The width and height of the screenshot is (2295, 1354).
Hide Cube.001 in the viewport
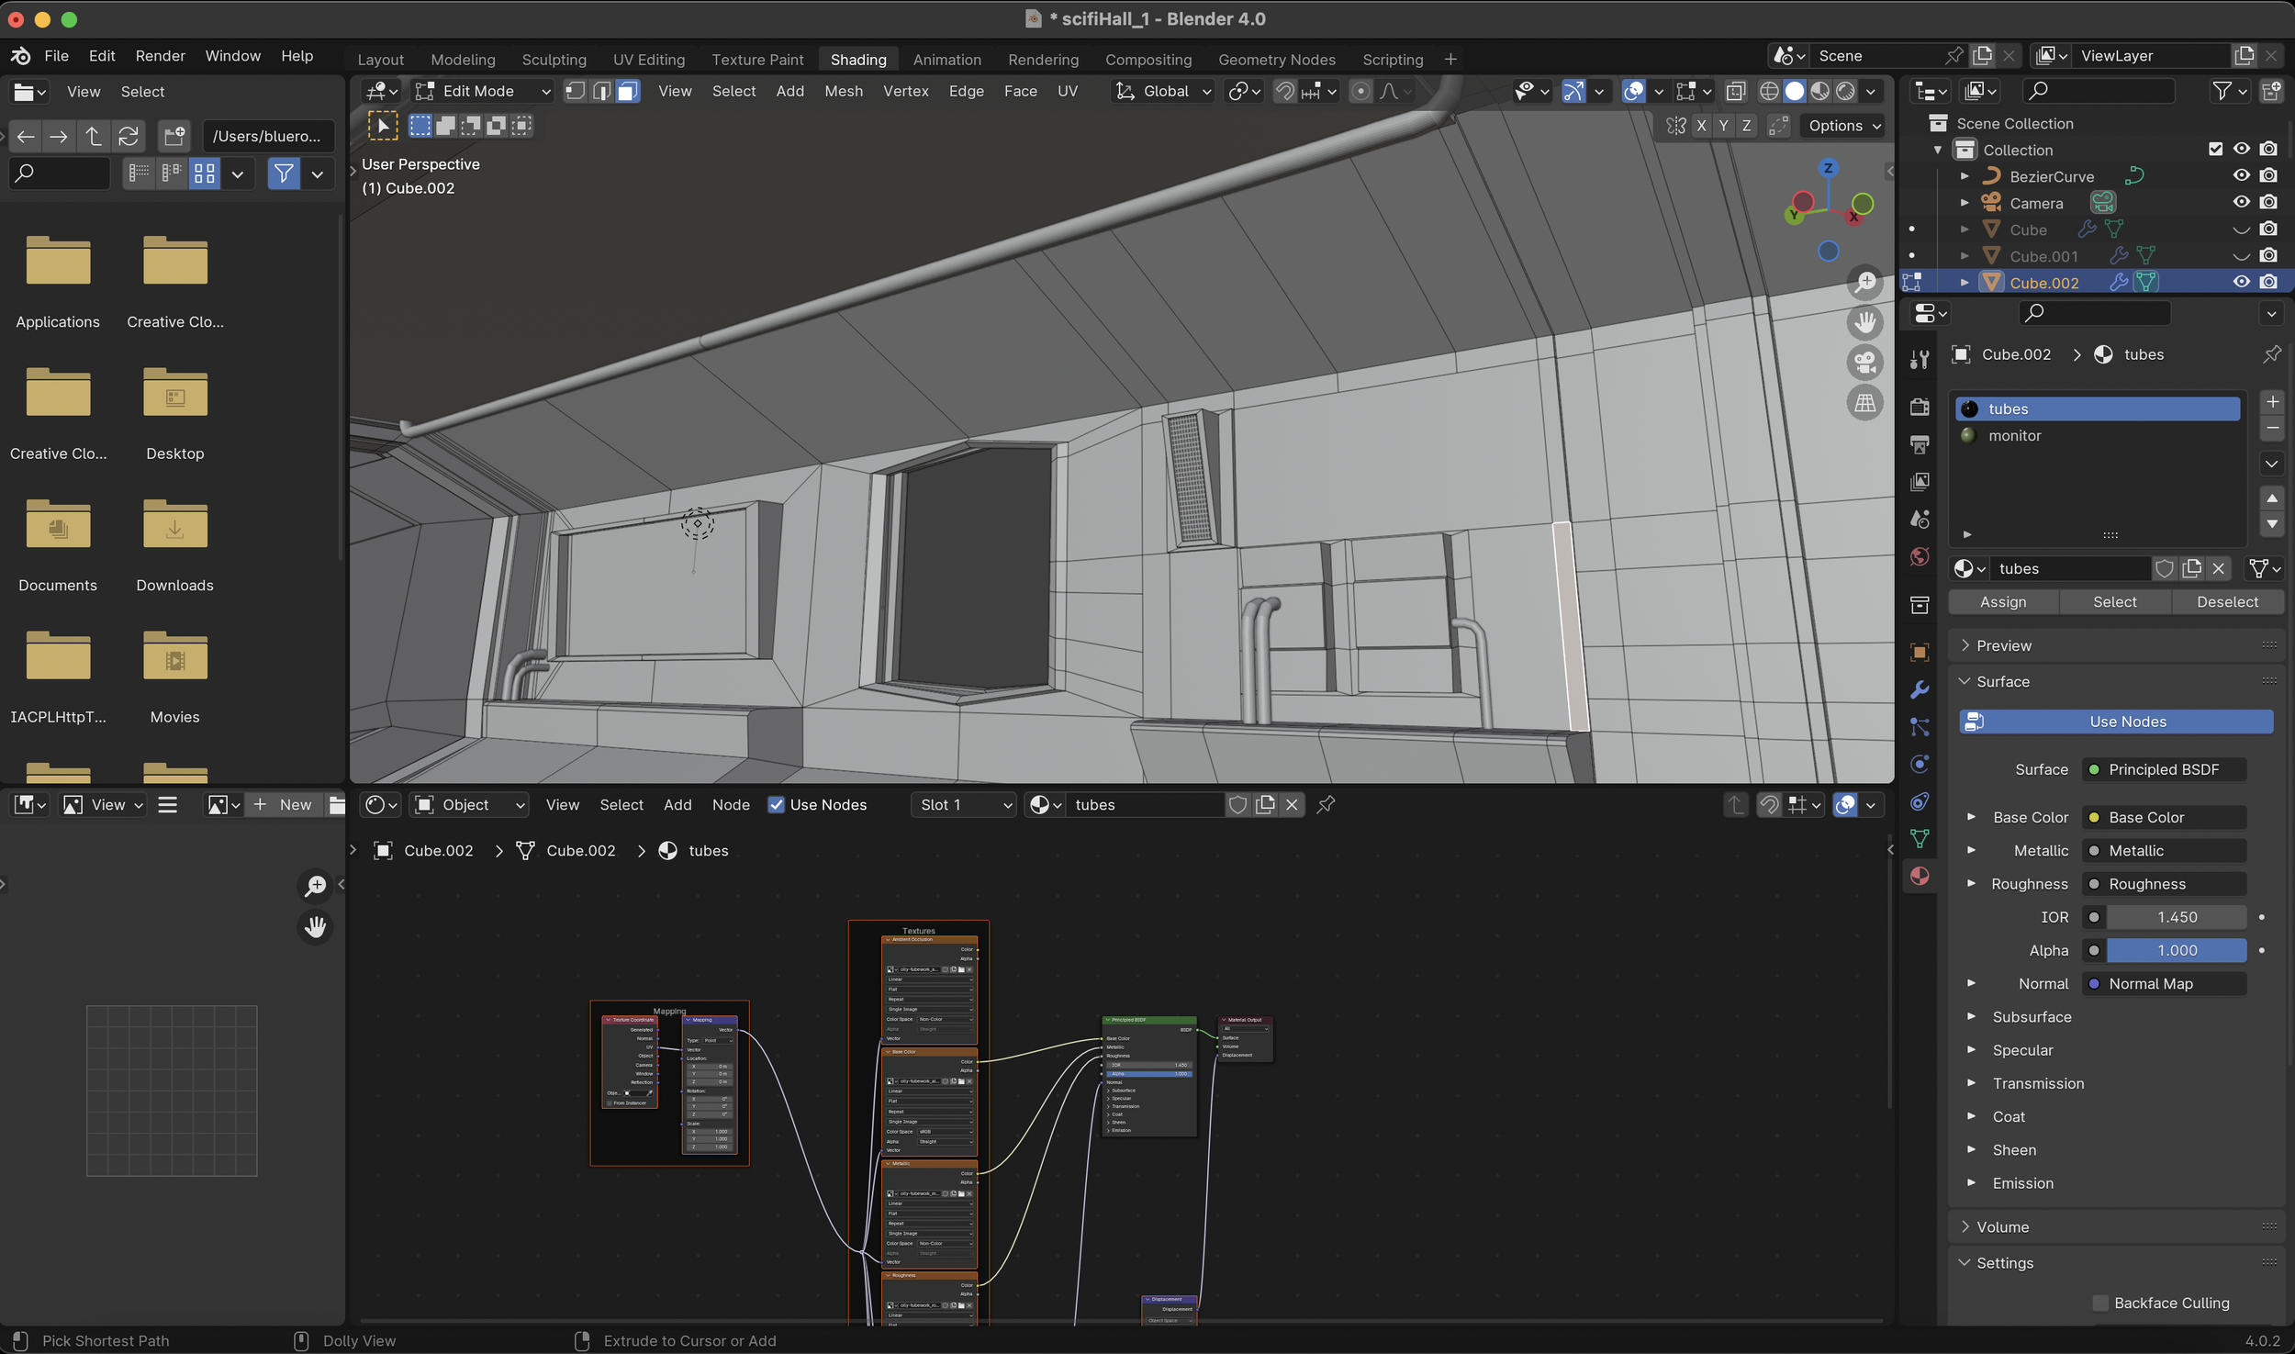tap(2240, 255)
